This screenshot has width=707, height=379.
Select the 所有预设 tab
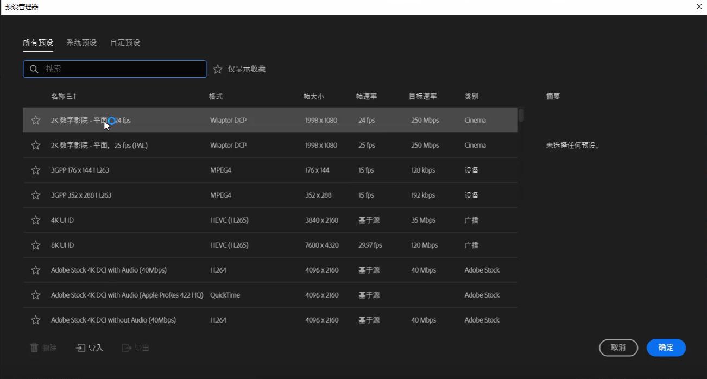click(38, 42)
